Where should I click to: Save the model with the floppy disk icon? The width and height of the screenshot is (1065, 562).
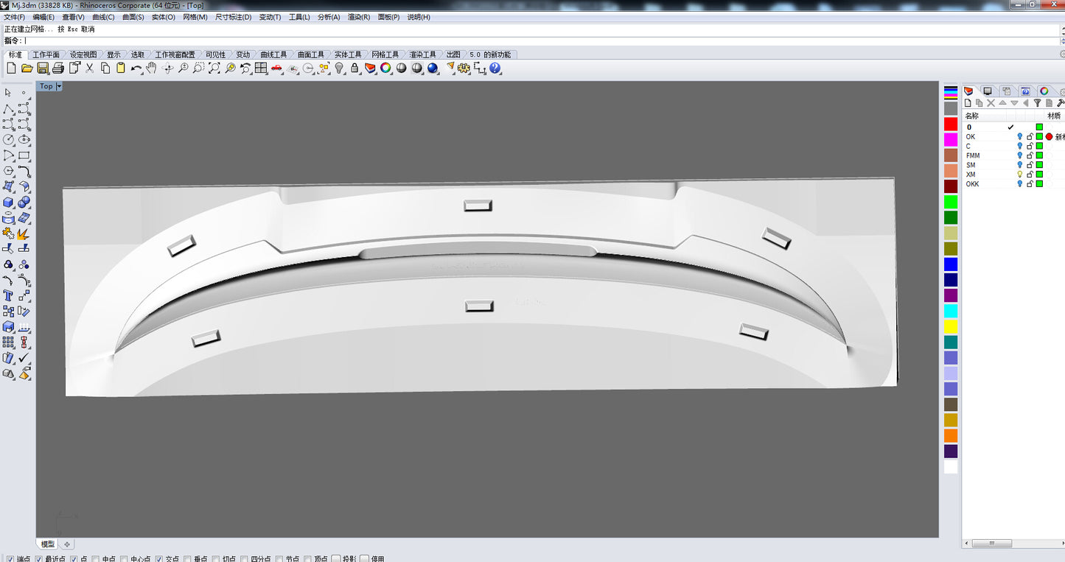point(43,68)
